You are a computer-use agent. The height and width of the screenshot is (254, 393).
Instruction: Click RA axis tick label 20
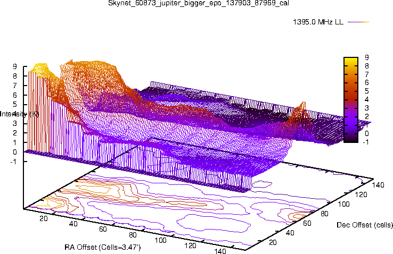[x=44, y=218]
